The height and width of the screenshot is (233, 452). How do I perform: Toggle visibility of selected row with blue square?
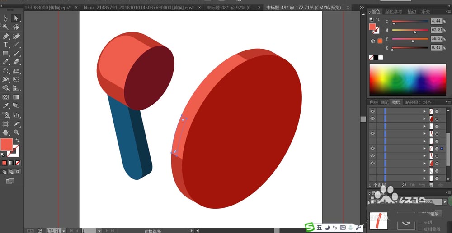[373, 148]
